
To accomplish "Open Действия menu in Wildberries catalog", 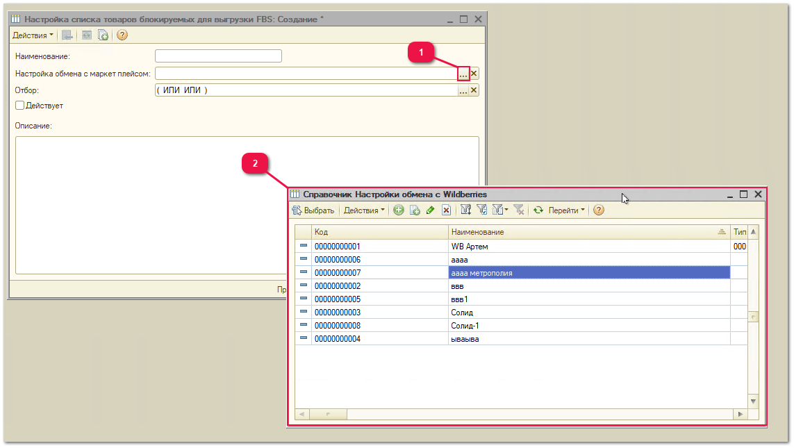I will pos(364,210).
